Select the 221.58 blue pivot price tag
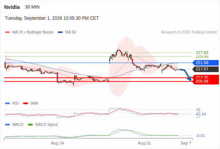Viewport: 220px width, 149px height. 205,63
